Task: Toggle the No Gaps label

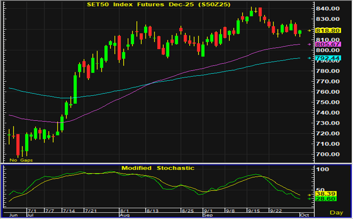Action: 21,160
